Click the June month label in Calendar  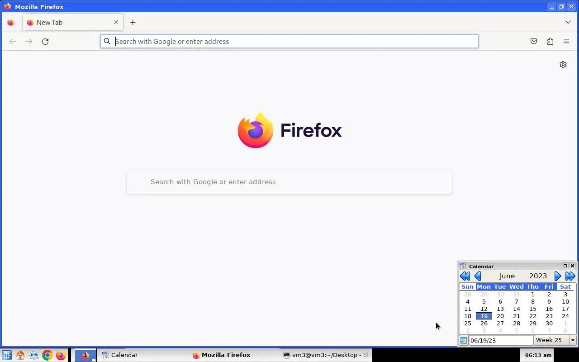(507, 276)
